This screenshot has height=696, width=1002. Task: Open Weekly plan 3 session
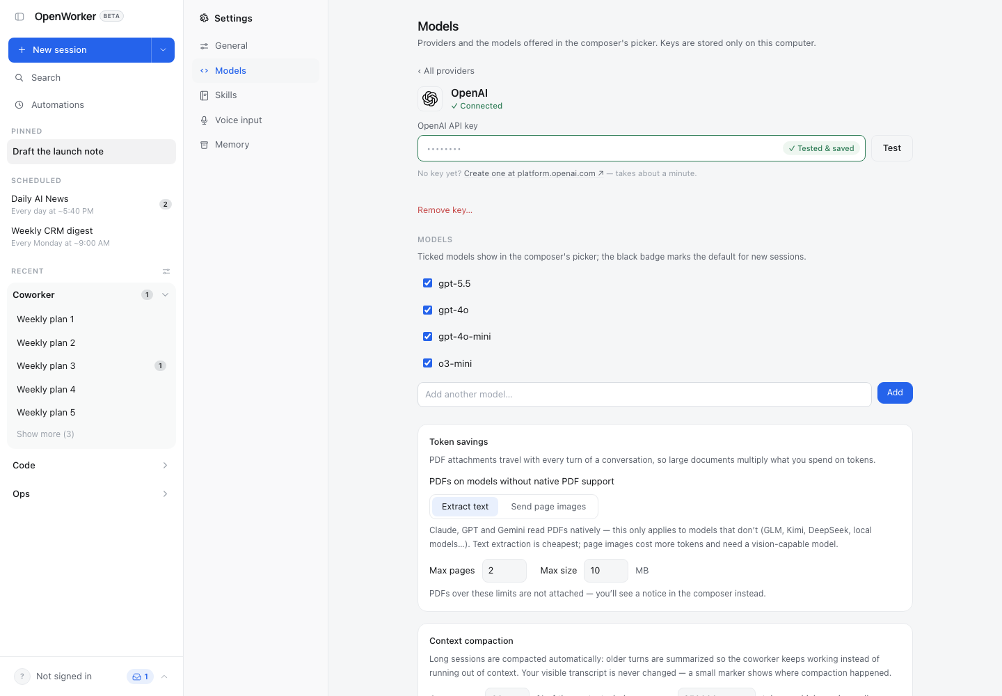(91, 366)
